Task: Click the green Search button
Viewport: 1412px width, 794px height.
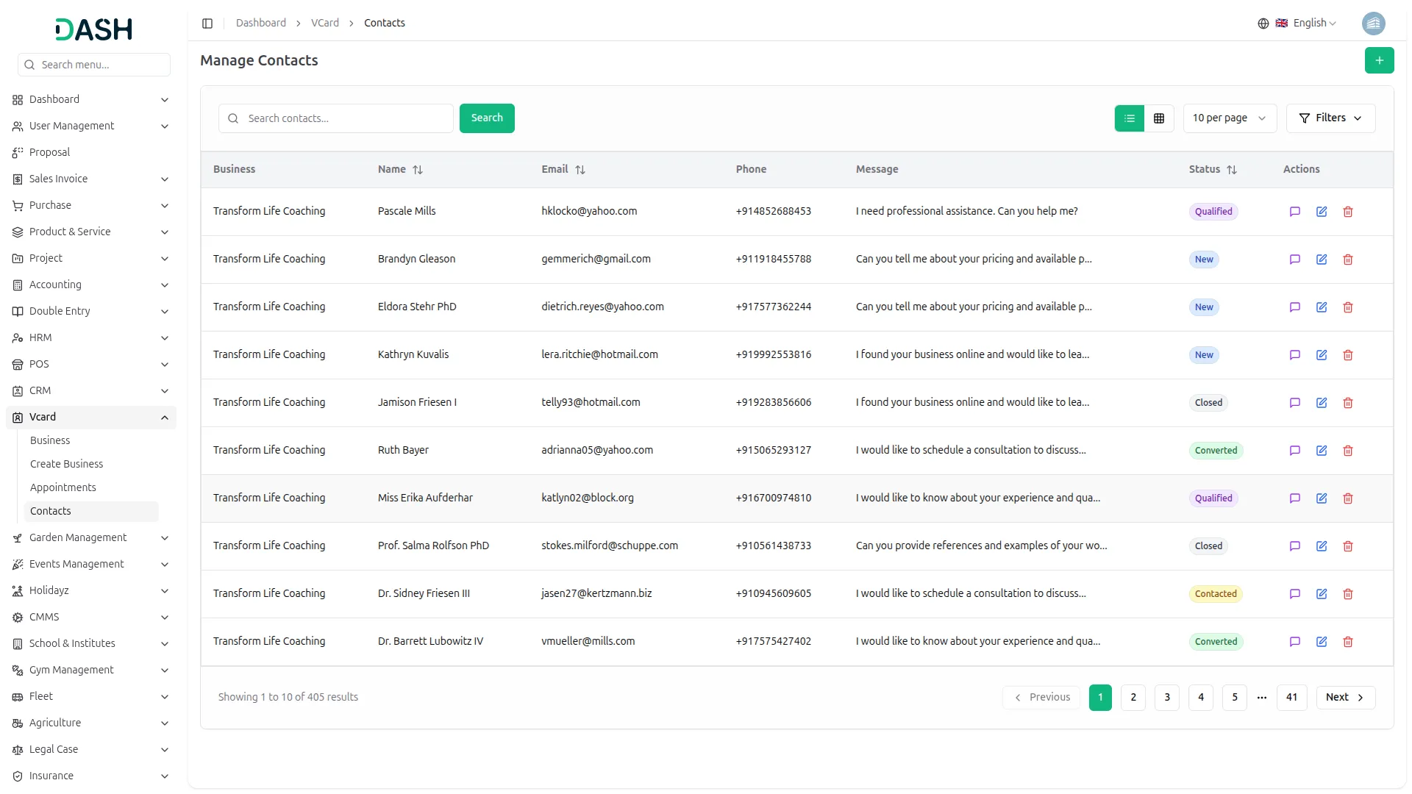Action: pyautogui.click(x=487, y=118)
